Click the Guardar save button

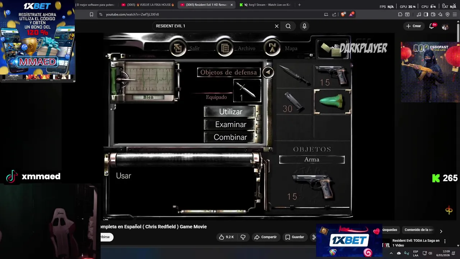tap(295, 237)
